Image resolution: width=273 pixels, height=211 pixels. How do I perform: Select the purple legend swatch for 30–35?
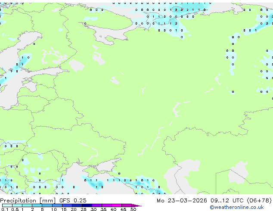coord(97,205)
